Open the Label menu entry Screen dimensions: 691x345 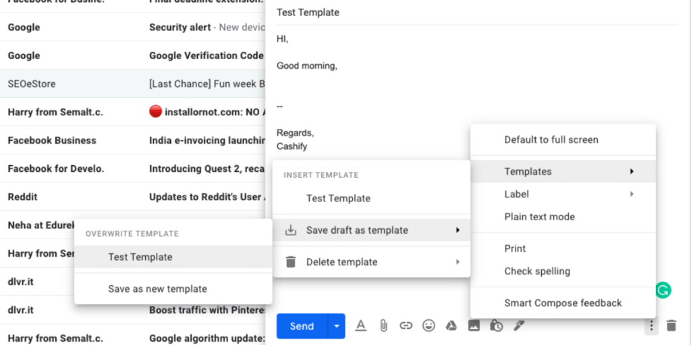pyautogui.click(x=563, y=194)
